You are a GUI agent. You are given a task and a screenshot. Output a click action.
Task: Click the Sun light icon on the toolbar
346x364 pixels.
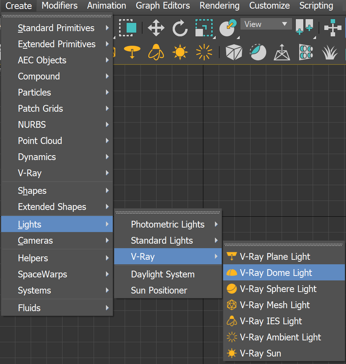tap(179, 52)
